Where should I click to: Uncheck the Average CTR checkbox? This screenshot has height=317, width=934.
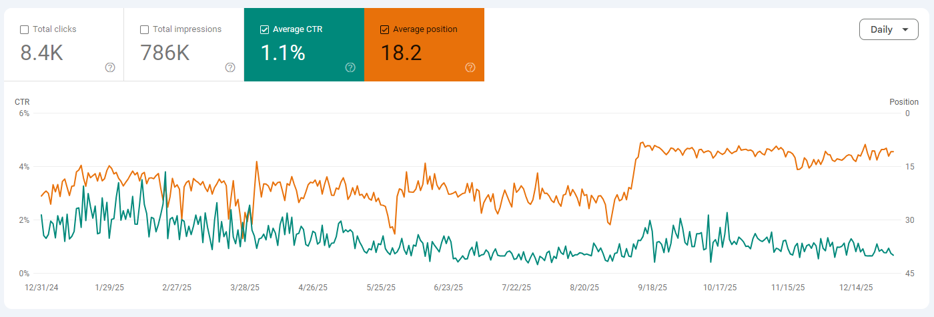click(x=265, y=29)
